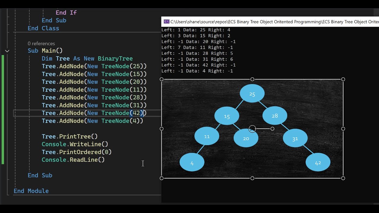
Task: Click console line 'Left: 1 Data: 25 Right: 4'
Action: click(196, 30)
